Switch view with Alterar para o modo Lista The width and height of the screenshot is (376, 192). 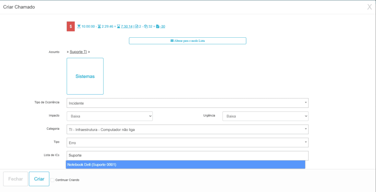click(188, 41)
